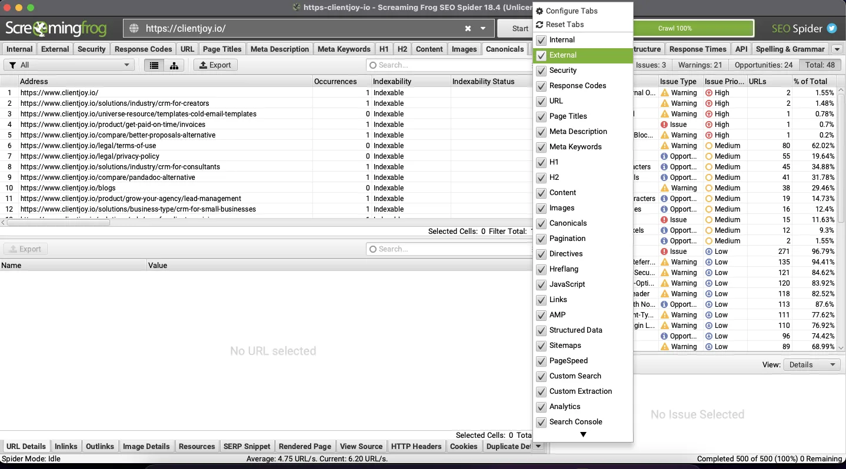Viewport: 846px width, 469px height.
Task: Click warning icon in 1.55% top row
Action: click(665, 93)
